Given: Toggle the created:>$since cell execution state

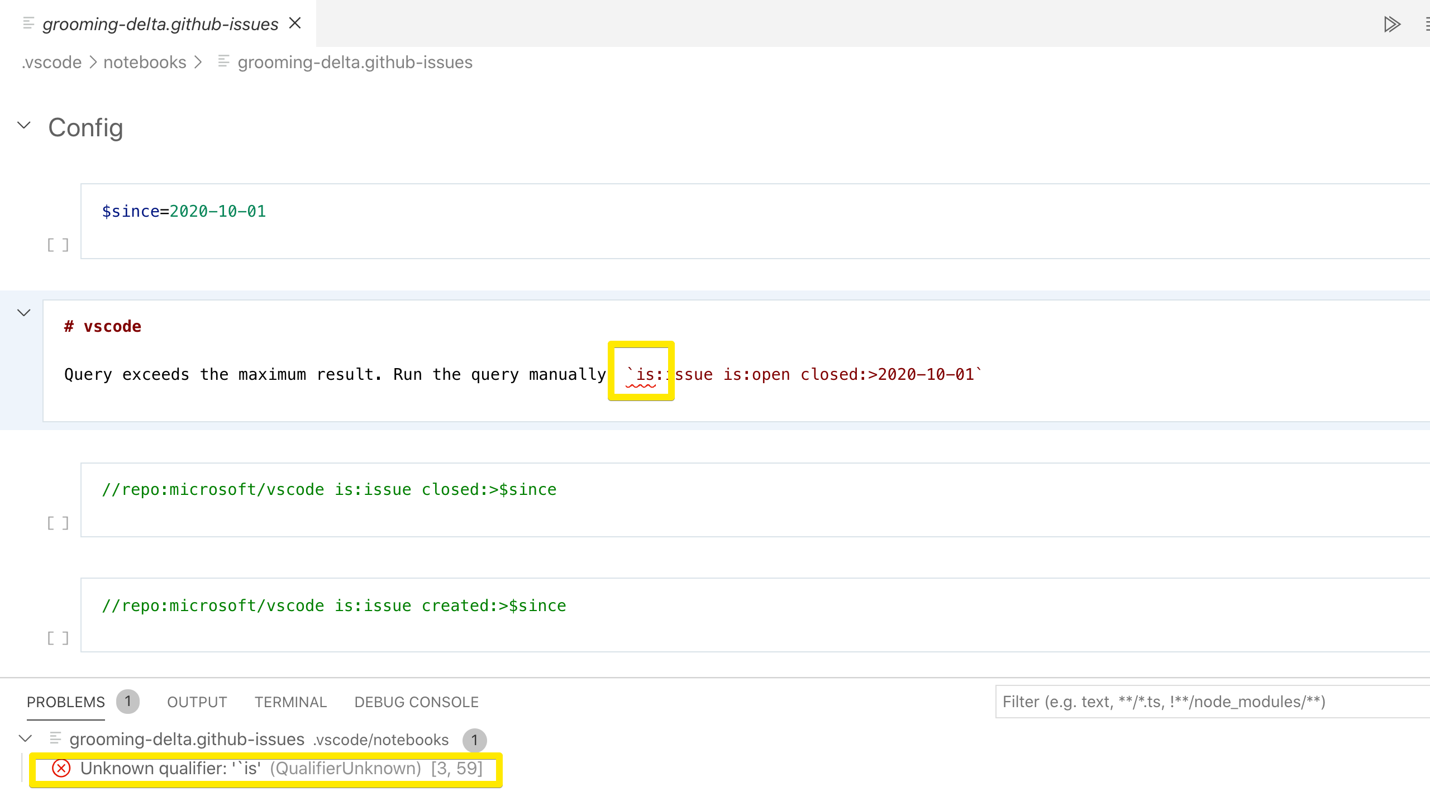Looking at the screenshot, I should [58, 637].
